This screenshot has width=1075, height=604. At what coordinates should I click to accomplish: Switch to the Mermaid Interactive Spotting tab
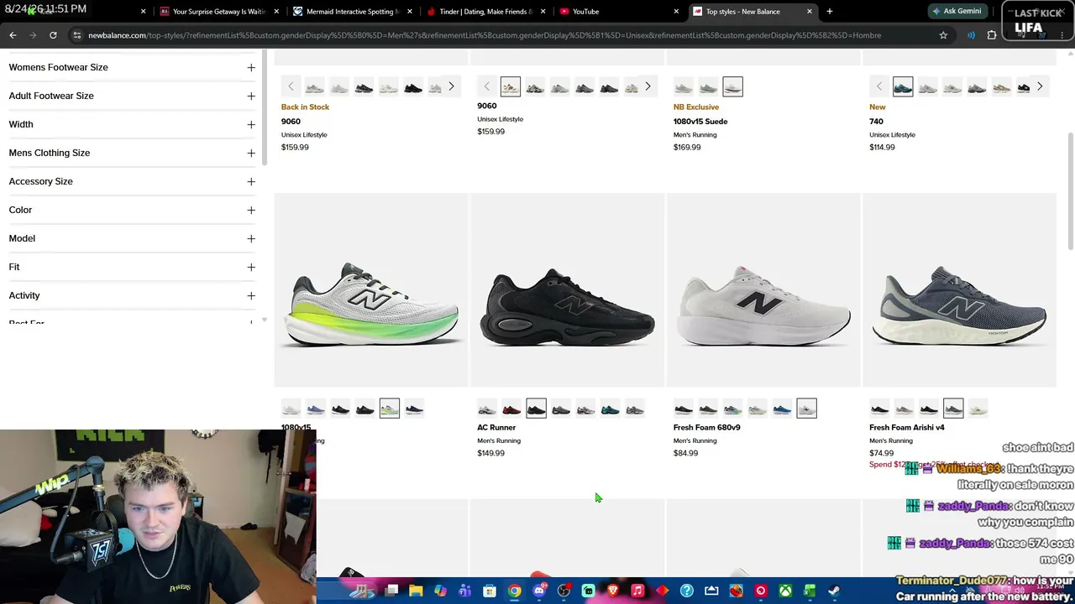click(351, 12)
